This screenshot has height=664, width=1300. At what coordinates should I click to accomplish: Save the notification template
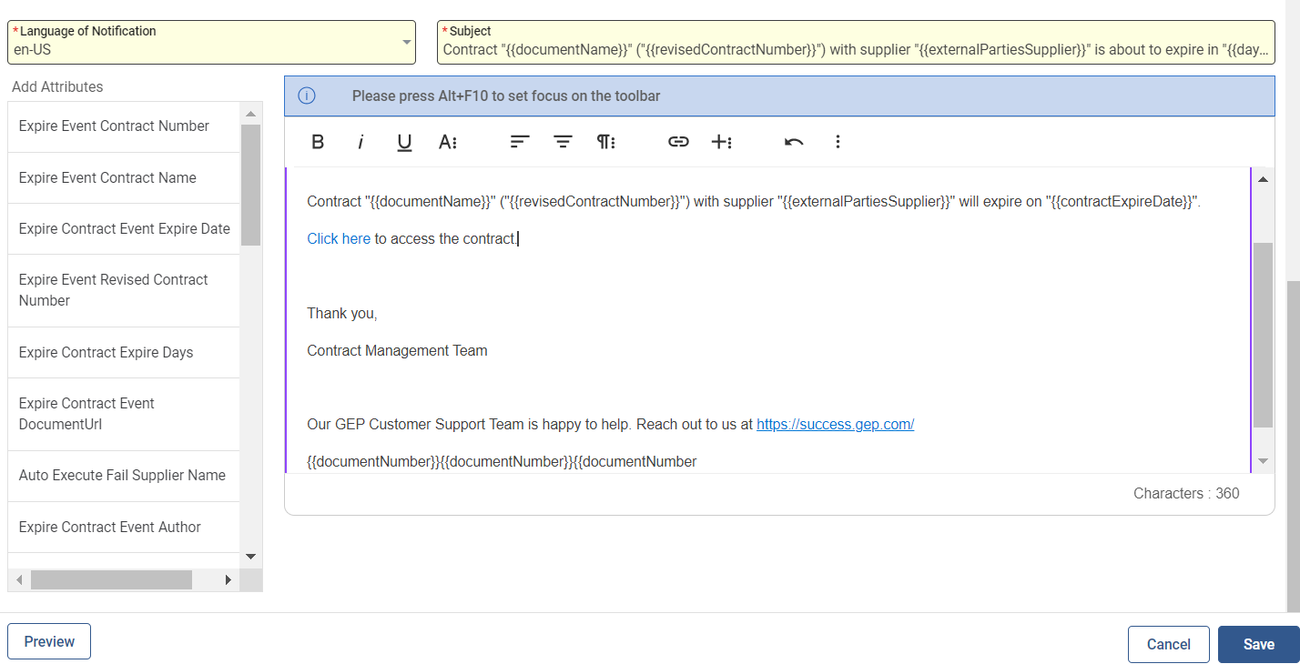1258,644
